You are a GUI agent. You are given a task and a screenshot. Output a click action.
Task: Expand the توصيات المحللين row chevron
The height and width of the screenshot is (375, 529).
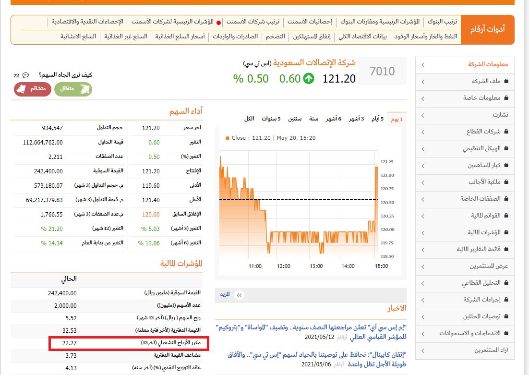click(x=423, y=316)
